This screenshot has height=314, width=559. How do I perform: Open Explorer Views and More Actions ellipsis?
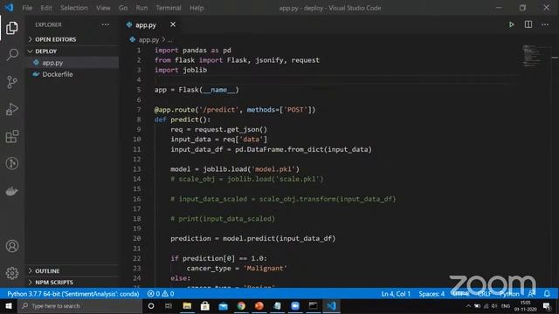(x=105, y=24)
